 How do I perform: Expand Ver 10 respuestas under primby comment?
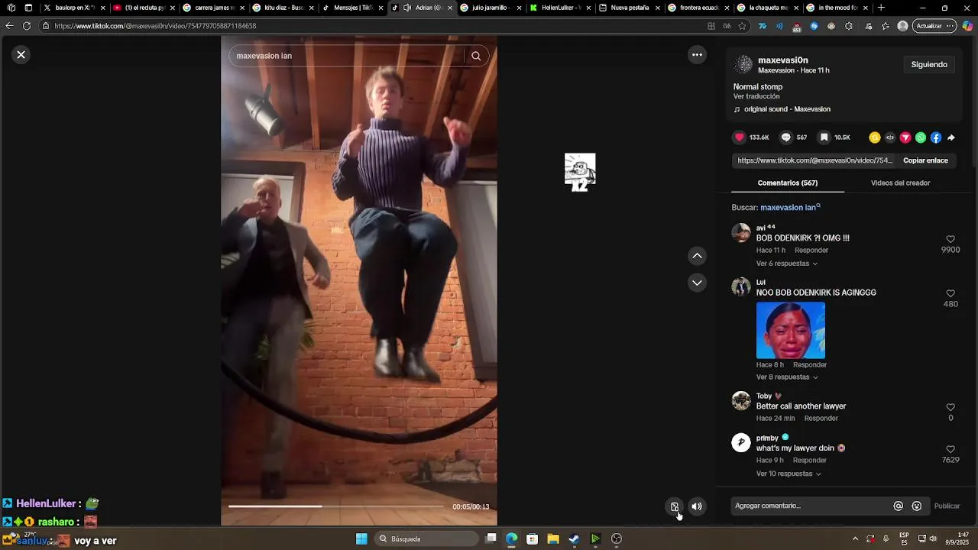click(789, 474)
